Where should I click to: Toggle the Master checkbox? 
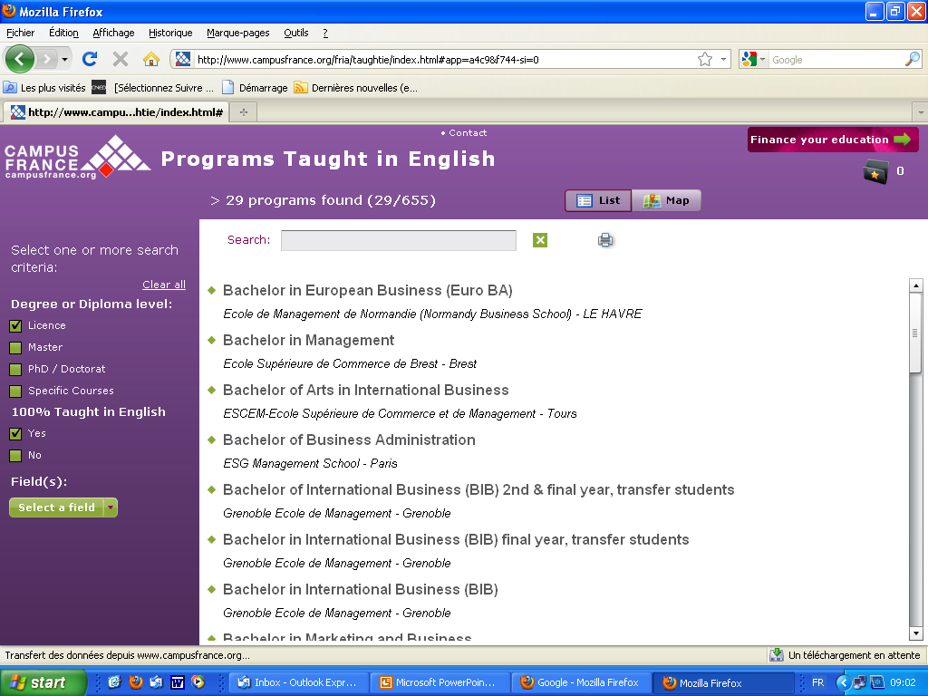click(x=16, y=347)
